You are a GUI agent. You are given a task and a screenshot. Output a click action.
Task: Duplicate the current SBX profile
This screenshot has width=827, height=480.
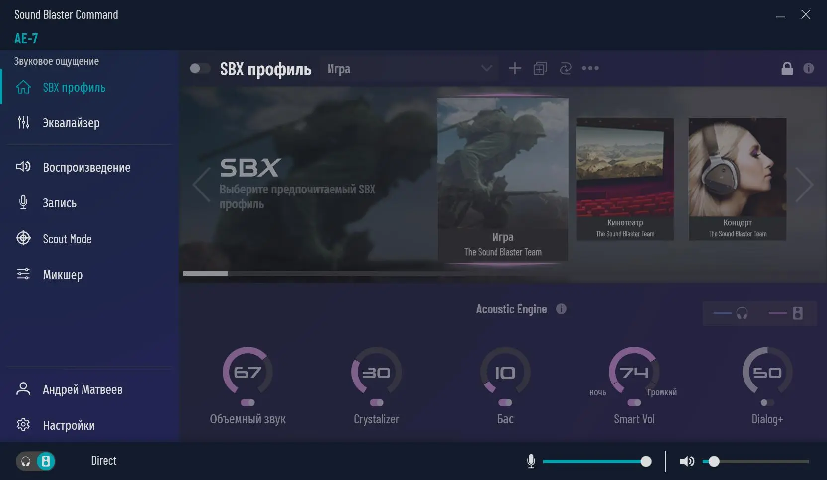[x=540, y=68]
